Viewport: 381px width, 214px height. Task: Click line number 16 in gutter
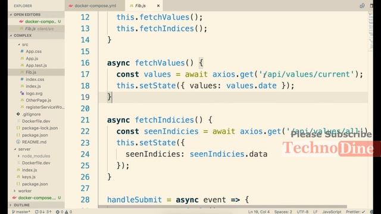(x=85, y=63)
